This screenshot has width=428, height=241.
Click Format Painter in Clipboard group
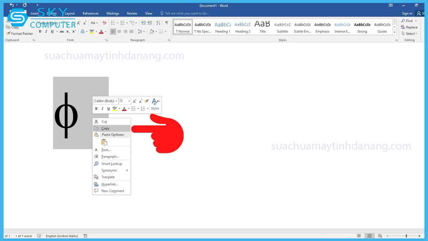pos(20,33)
